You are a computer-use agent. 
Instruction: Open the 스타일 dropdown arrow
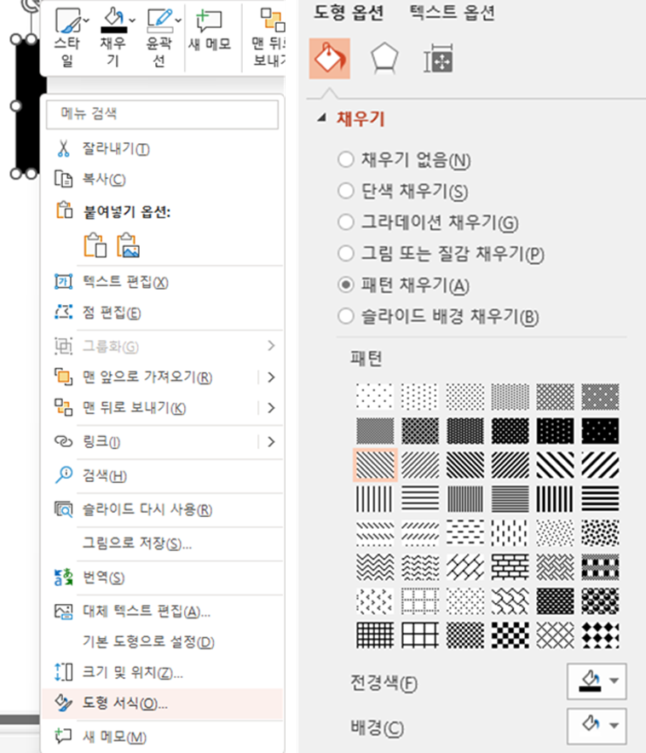point(86,20)
